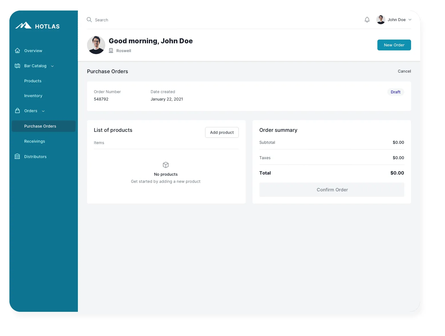Open Inventory in sidebar
The image size is (445, 336).
point(33,96)
